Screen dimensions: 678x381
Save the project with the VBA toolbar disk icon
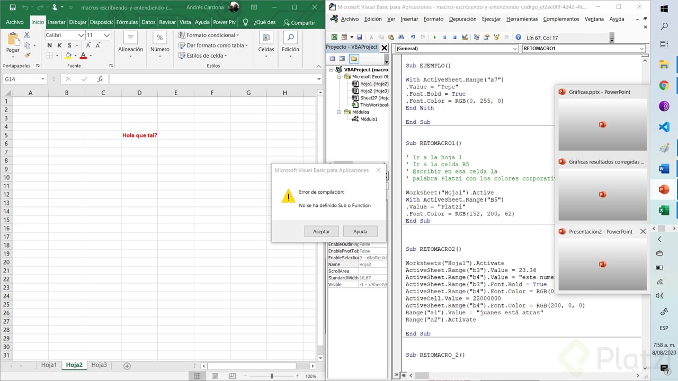[359, 38]
